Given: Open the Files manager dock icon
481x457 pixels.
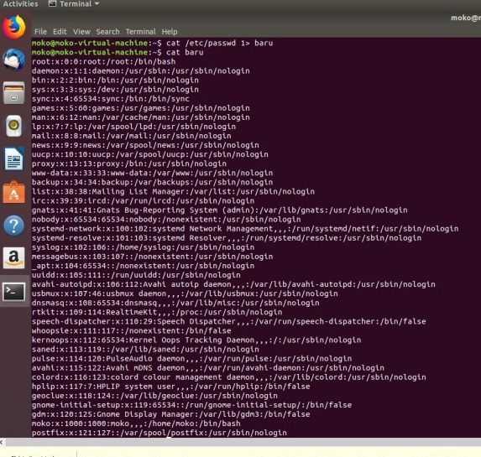Looking at the screenshot, I should [13, 92].
